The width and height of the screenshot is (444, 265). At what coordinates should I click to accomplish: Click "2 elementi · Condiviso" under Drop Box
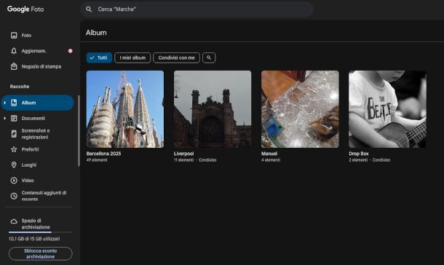370,160
